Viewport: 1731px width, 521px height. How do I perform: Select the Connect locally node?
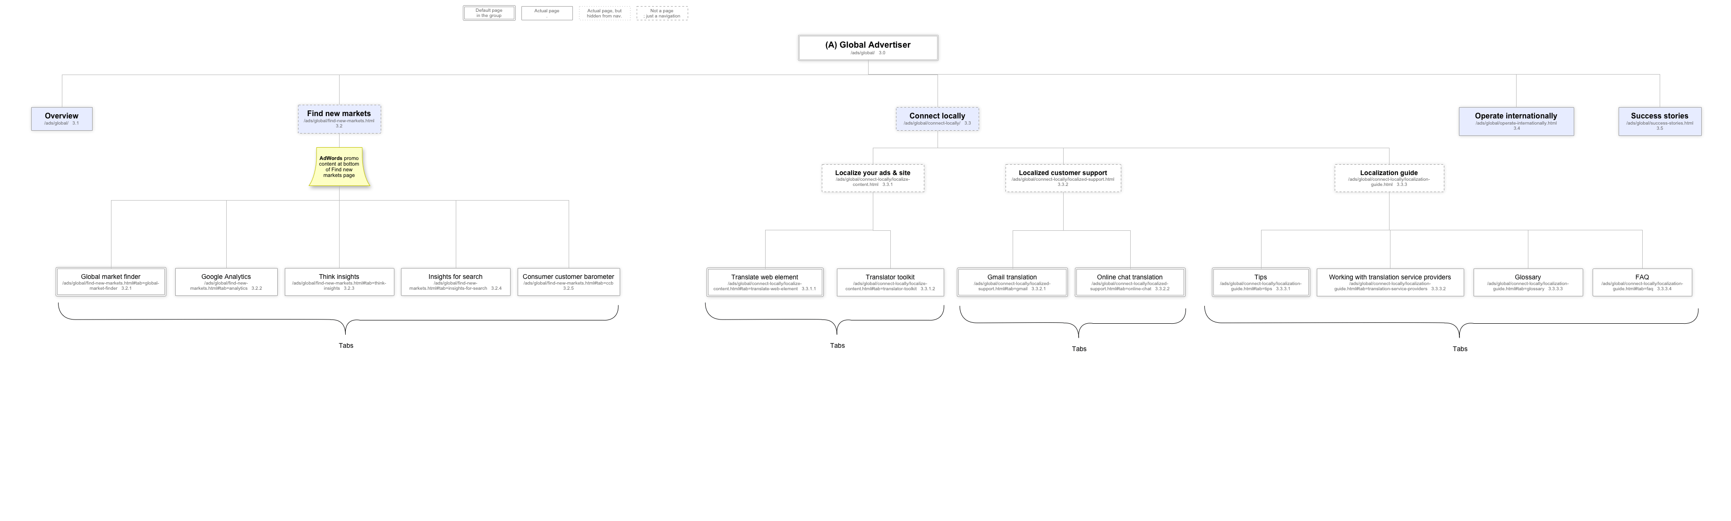click(937, 119)
